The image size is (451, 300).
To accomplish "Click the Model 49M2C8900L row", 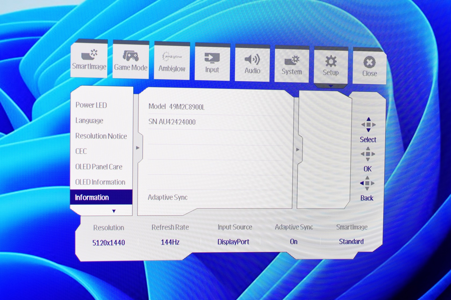I will (x=176, y=107).
